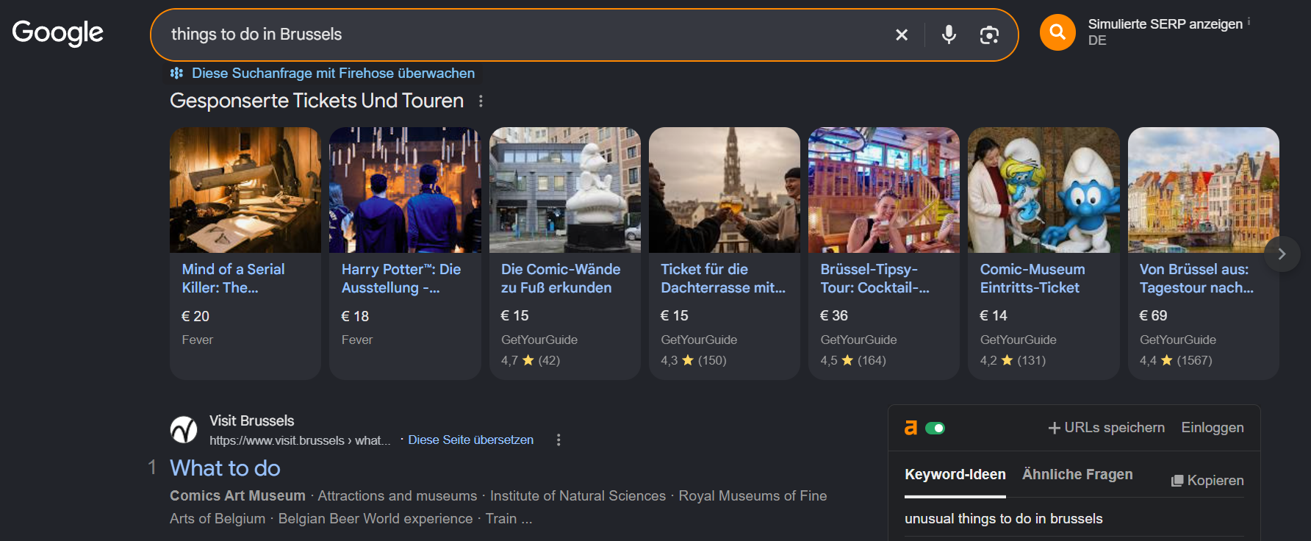Image resolution: width=1311 pixels, height=541 pixels.
Task: Click URLs speichern
Action: pos(1107,428)
